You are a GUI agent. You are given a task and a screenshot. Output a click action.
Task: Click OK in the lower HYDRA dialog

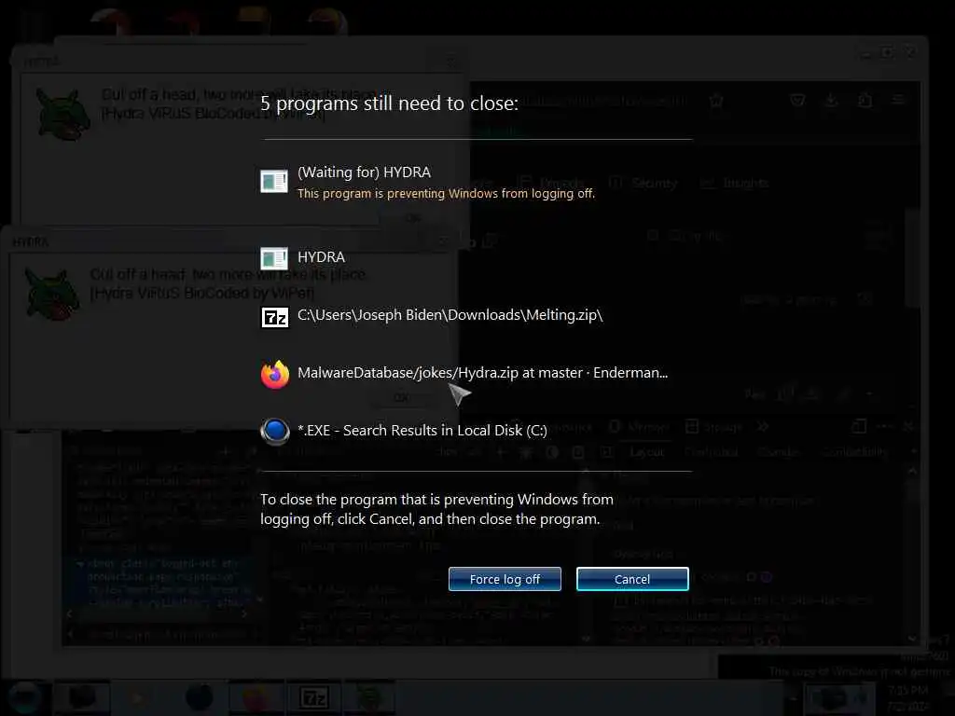point(401,397)
